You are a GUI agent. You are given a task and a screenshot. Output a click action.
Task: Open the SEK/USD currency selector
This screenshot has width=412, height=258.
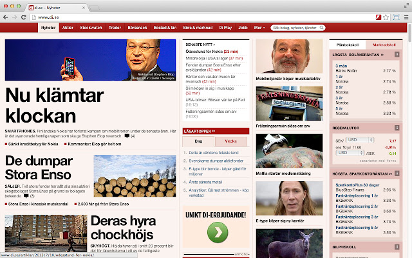pyautogui.click(x=360, y=140)
